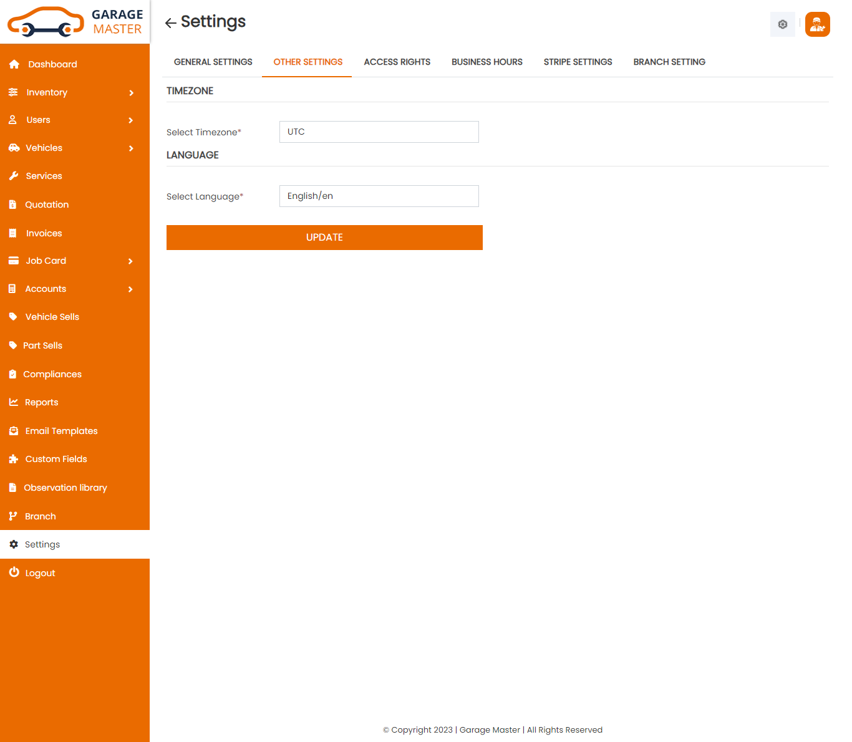Screen dimensions: 852x742
Task: Expand the Users submenu arrow
Action: click(x=131, y=120)
